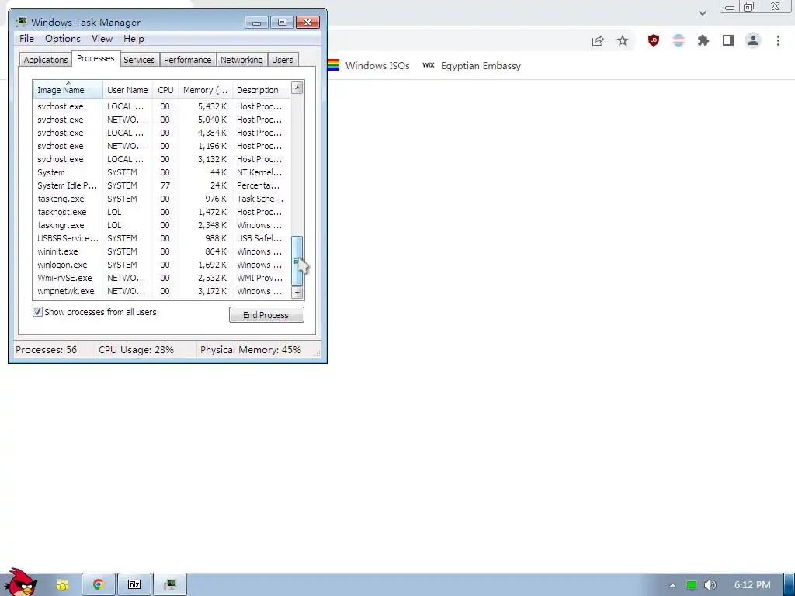
Task: Click the striped flag extension icon
Action: pos(679,40)
